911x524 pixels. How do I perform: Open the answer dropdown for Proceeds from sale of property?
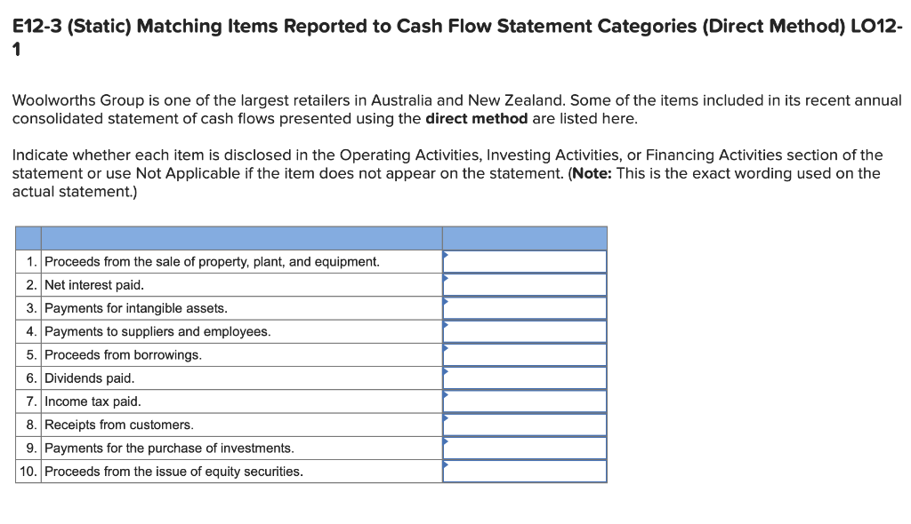(x=524, y=261)
